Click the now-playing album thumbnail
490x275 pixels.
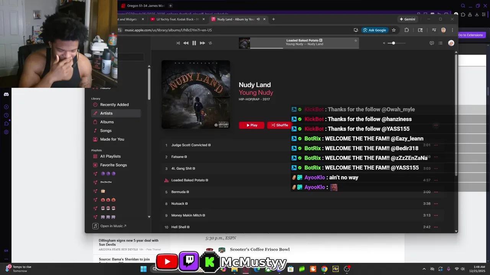(x=244, y=43)
